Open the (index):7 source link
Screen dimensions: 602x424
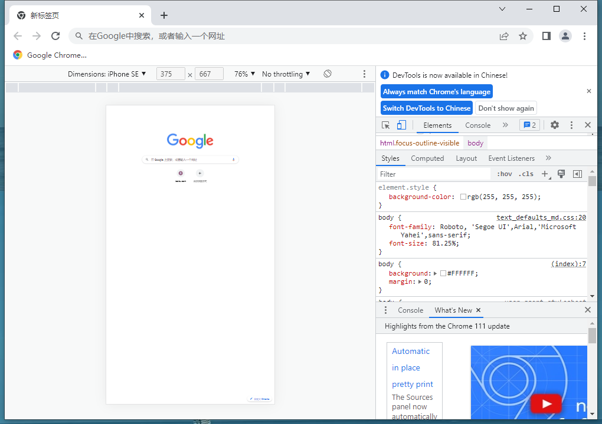coord(568,263)
